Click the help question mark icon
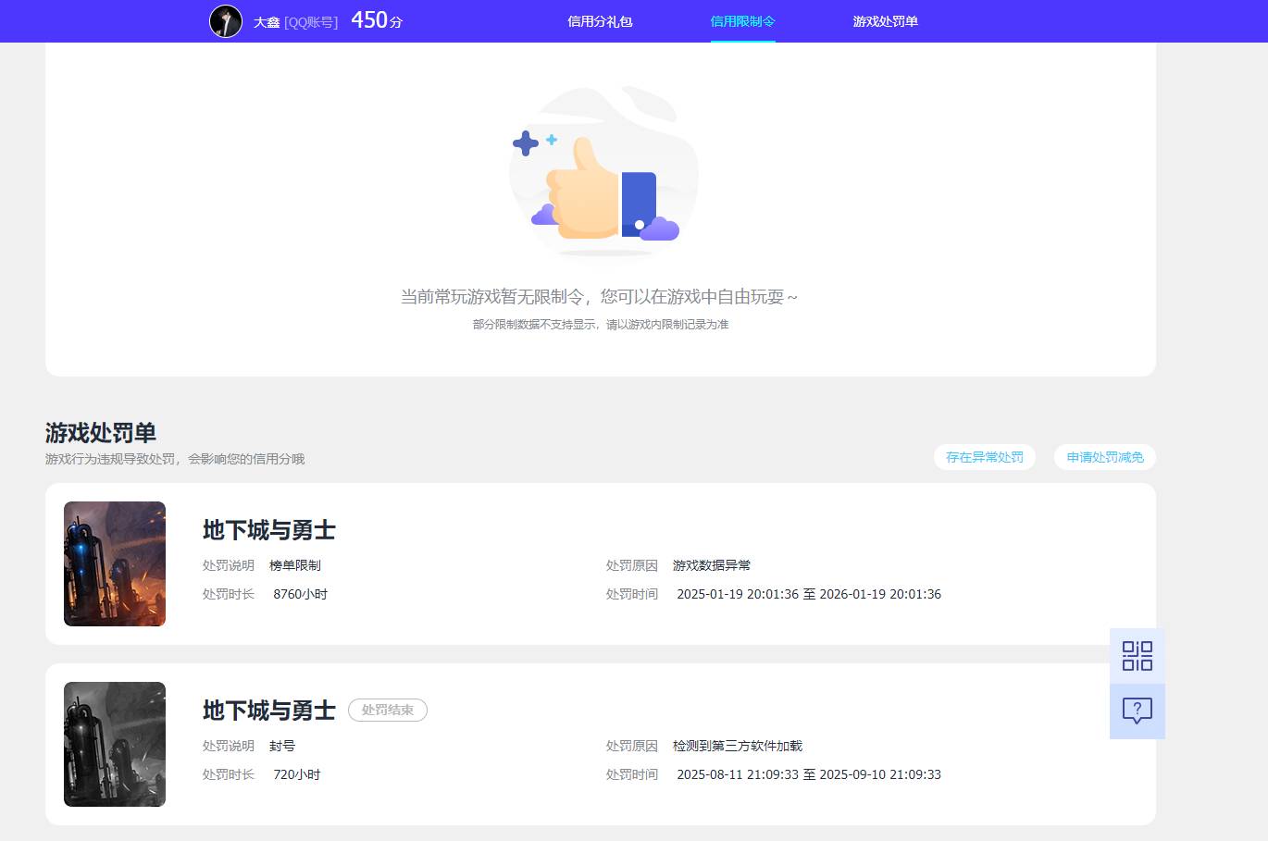Screen dimensions: 1268x841 click(1137, 711)
